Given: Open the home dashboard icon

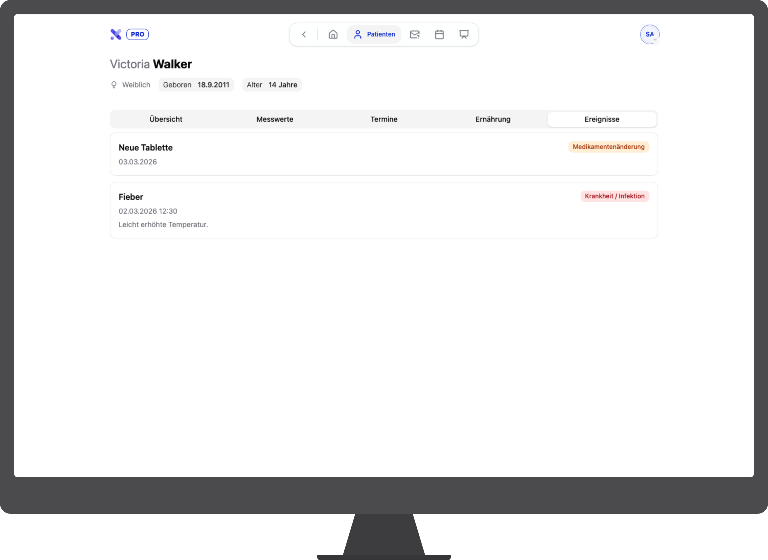Looking at the screenshot, I should click(333, 34).
